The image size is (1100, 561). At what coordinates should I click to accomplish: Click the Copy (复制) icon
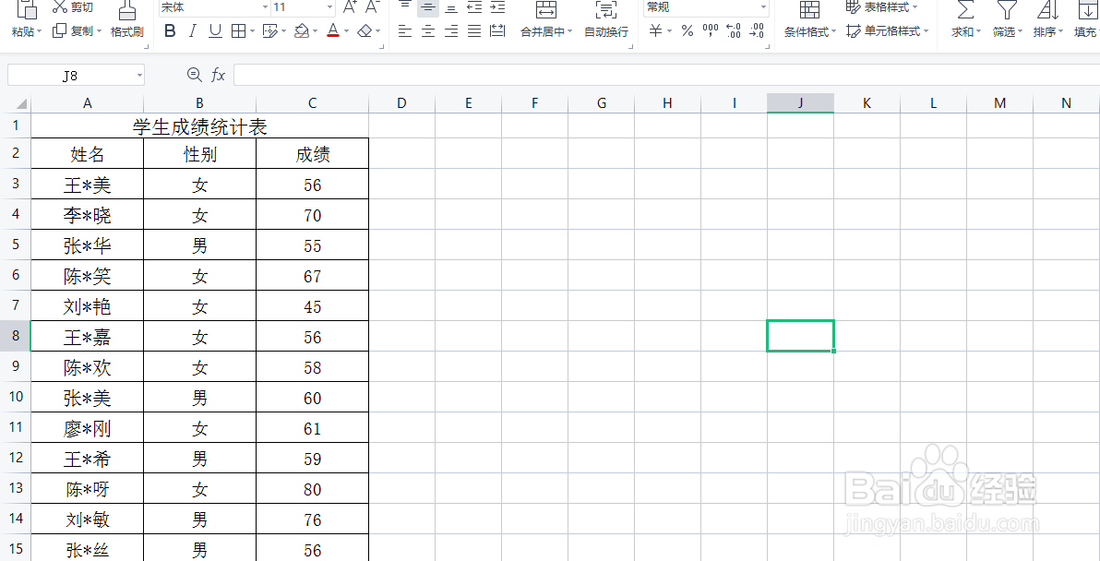[x=60, y=30]
